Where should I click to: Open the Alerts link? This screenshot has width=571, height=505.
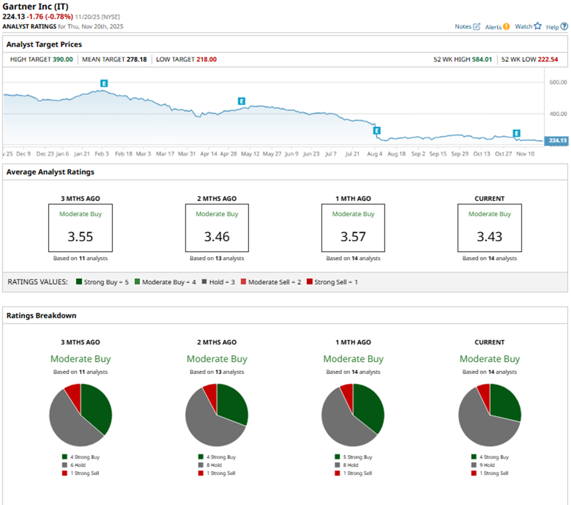[x=493, y=27]
